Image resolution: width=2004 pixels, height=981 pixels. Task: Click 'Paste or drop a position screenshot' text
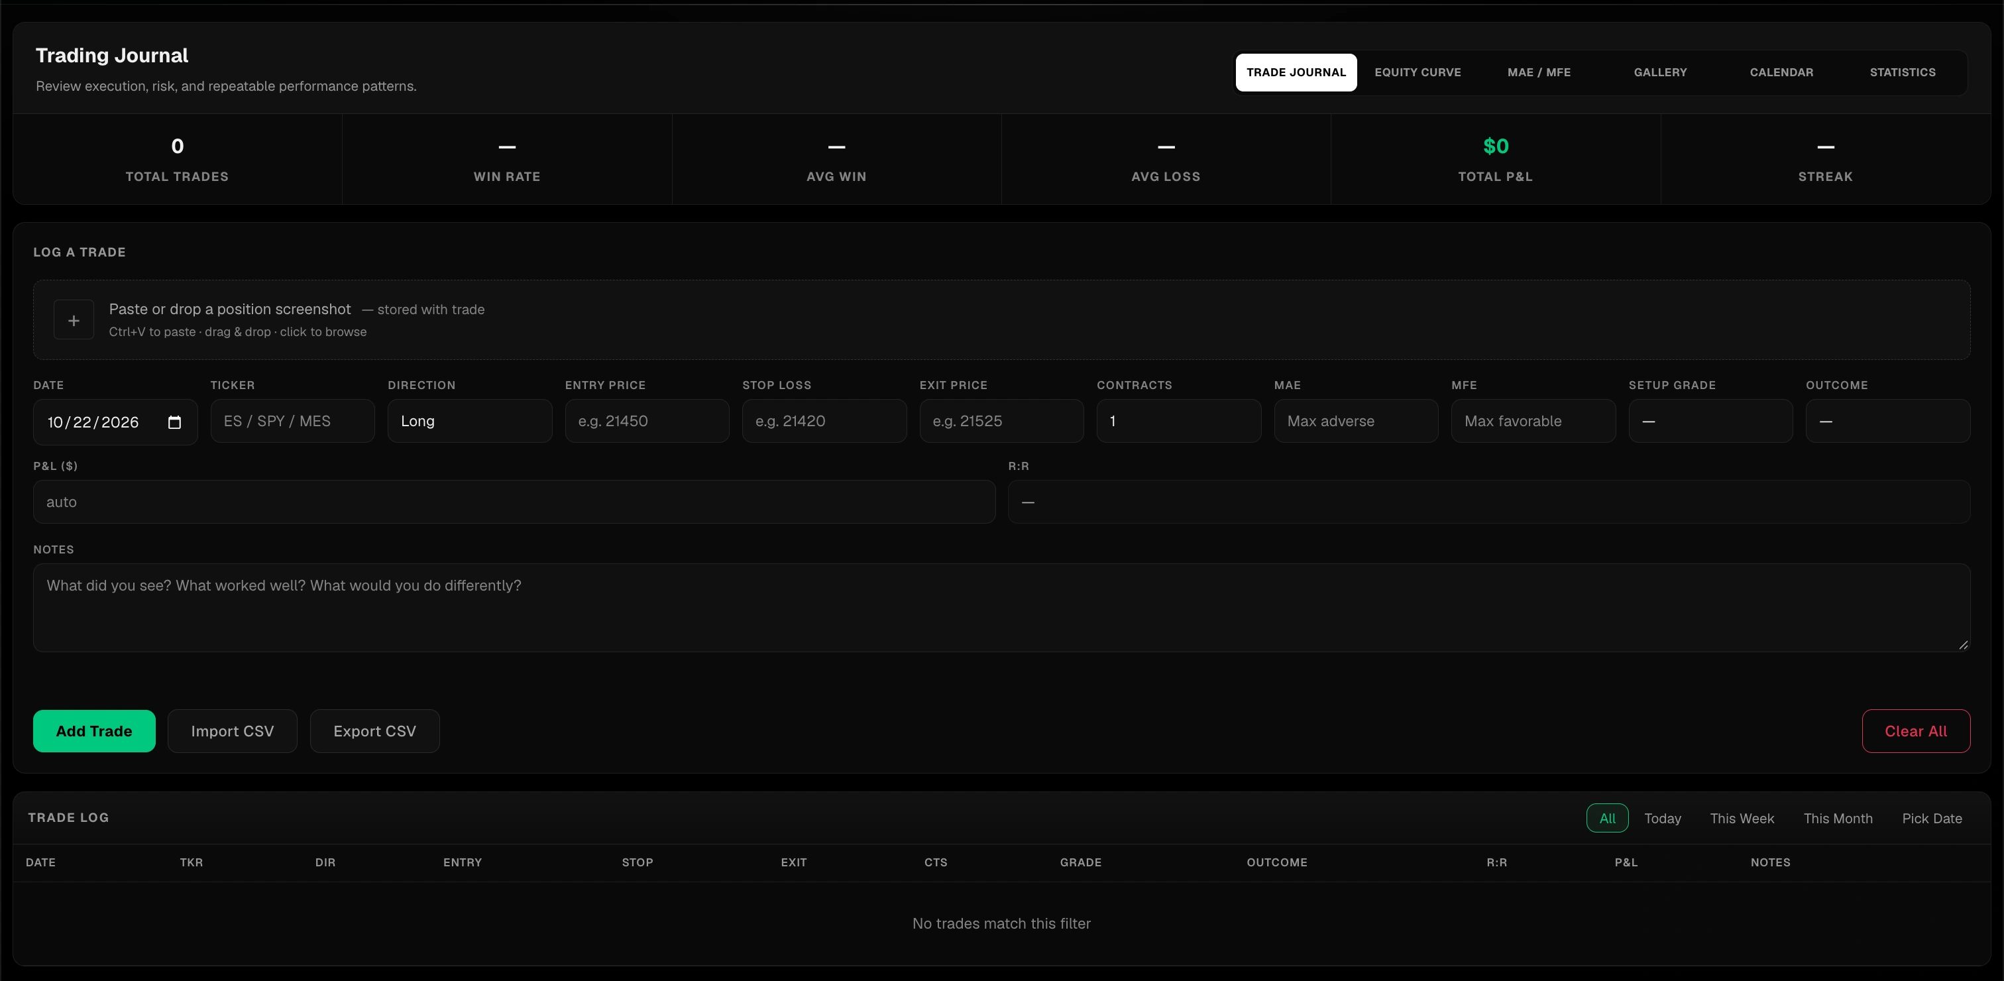pyautogui.click(x=229, y=309)
